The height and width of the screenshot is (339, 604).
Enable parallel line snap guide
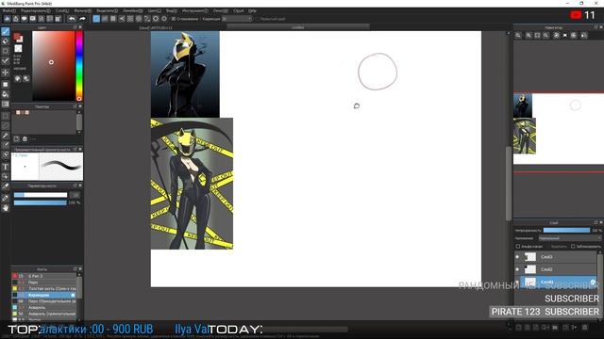(x=105, y=19)
